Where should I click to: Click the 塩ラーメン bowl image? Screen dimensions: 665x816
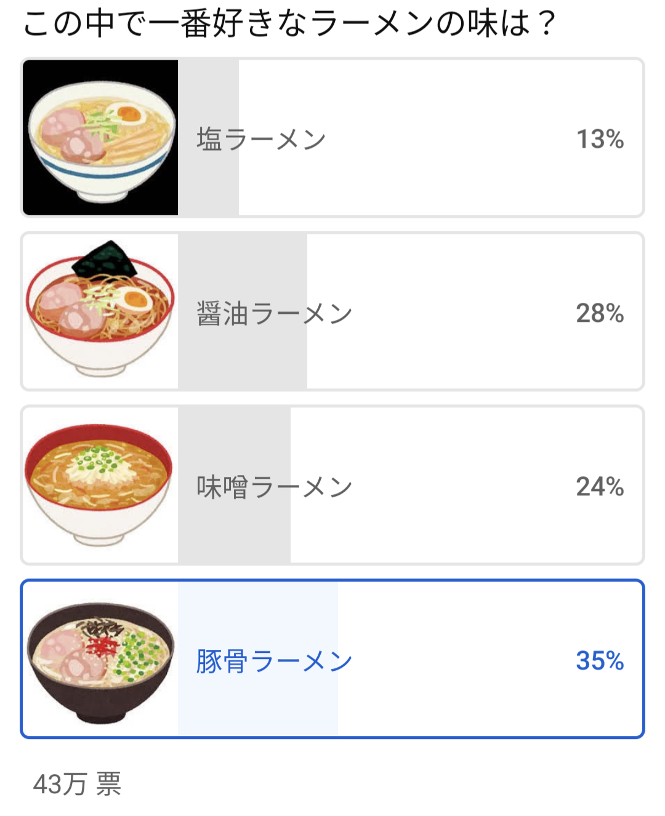pos(100,137)
